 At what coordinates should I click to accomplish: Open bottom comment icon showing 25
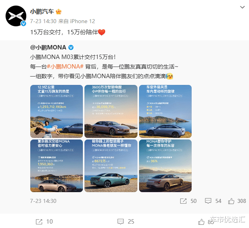[x=121, y=222]
